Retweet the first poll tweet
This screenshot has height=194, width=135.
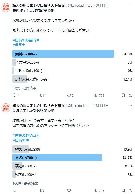click(43, 95)
